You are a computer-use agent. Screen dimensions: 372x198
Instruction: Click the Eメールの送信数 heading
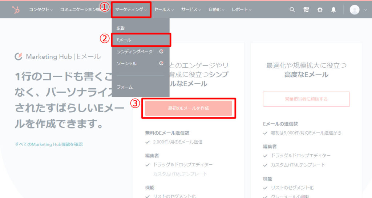point(280,124)
